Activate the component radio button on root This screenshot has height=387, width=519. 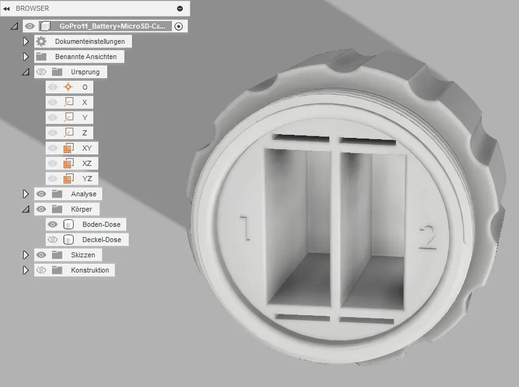click(178, 26)
